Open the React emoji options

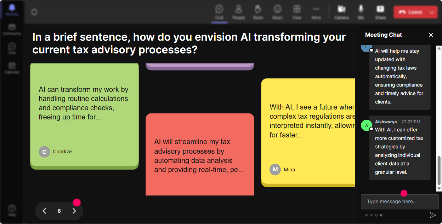277,12
